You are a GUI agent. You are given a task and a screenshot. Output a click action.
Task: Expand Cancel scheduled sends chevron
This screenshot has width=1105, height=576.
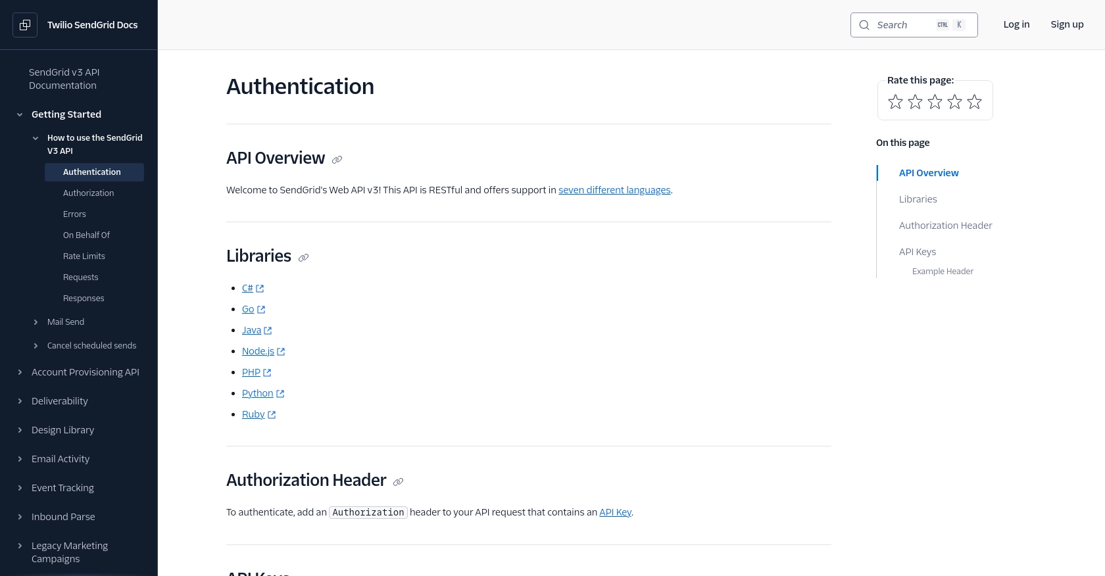36,346
